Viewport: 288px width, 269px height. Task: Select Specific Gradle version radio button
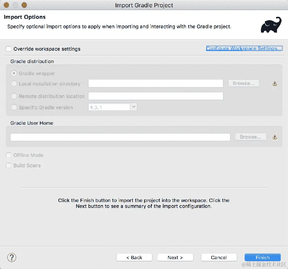[14, 107]
